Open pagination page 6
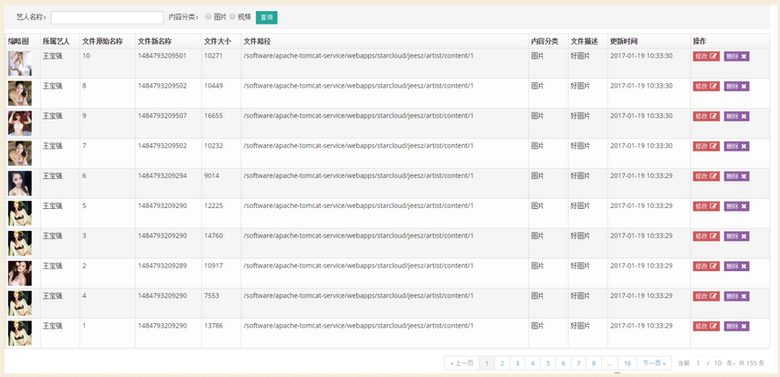The height and width of the screenshot is (377, 780). [564, 363]
